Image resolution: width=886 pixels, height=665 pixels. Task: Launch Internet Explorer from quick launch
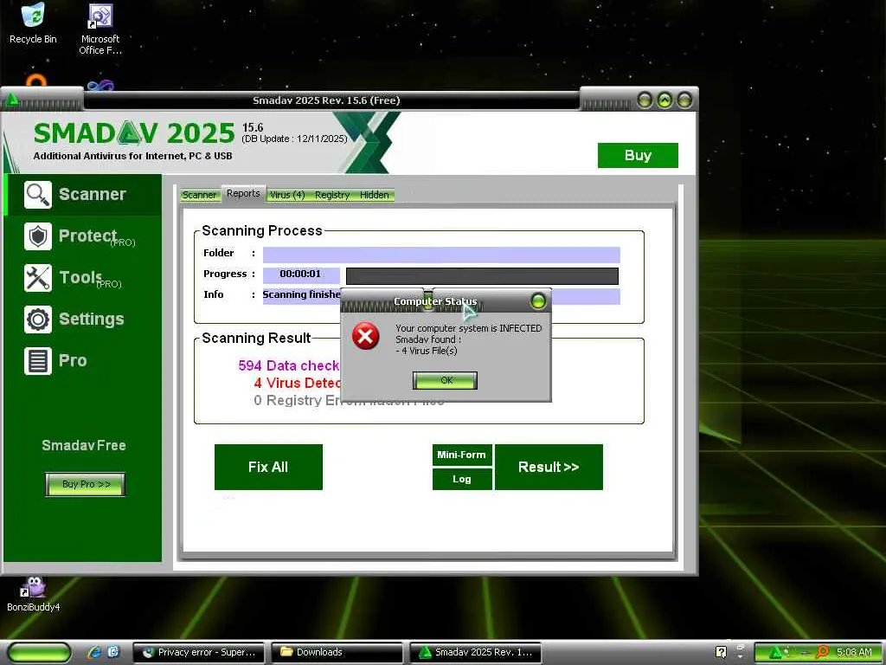click(95, 652)
